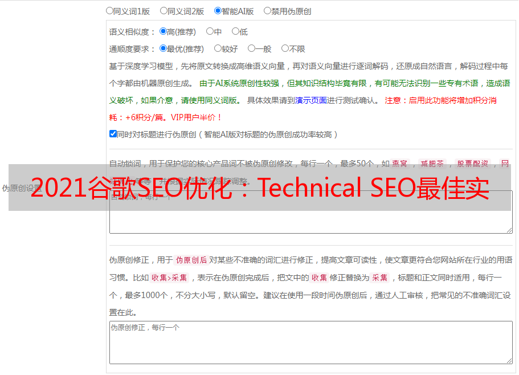Click the 伪原创修正 textarea resize handle
519x375 pixels.
click(509, 361)
